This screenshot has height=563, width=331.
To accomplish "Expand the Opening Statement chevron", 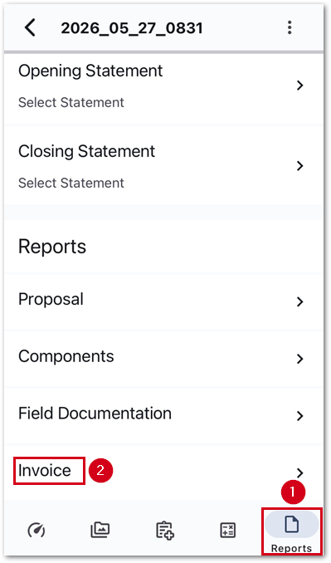I will (299, 86).
